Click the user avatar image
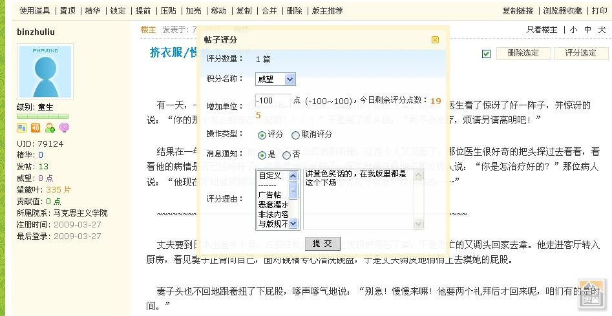Image resolution: width=612 pixels, height=316 pixels. 45,72
